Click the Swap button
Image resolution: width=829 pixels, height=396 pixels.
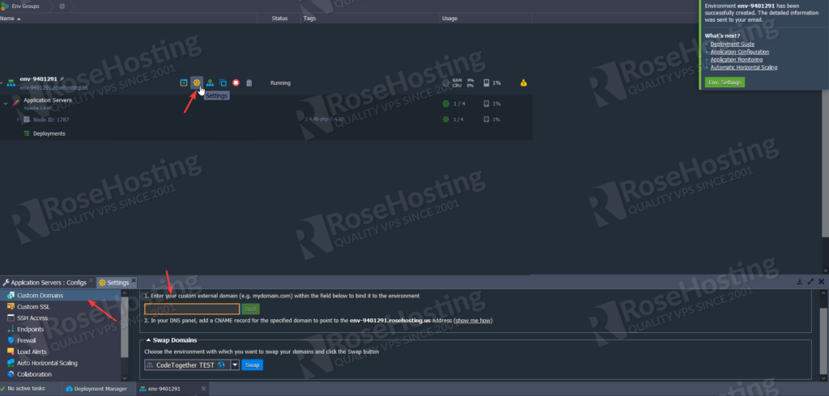pos(253,364)
